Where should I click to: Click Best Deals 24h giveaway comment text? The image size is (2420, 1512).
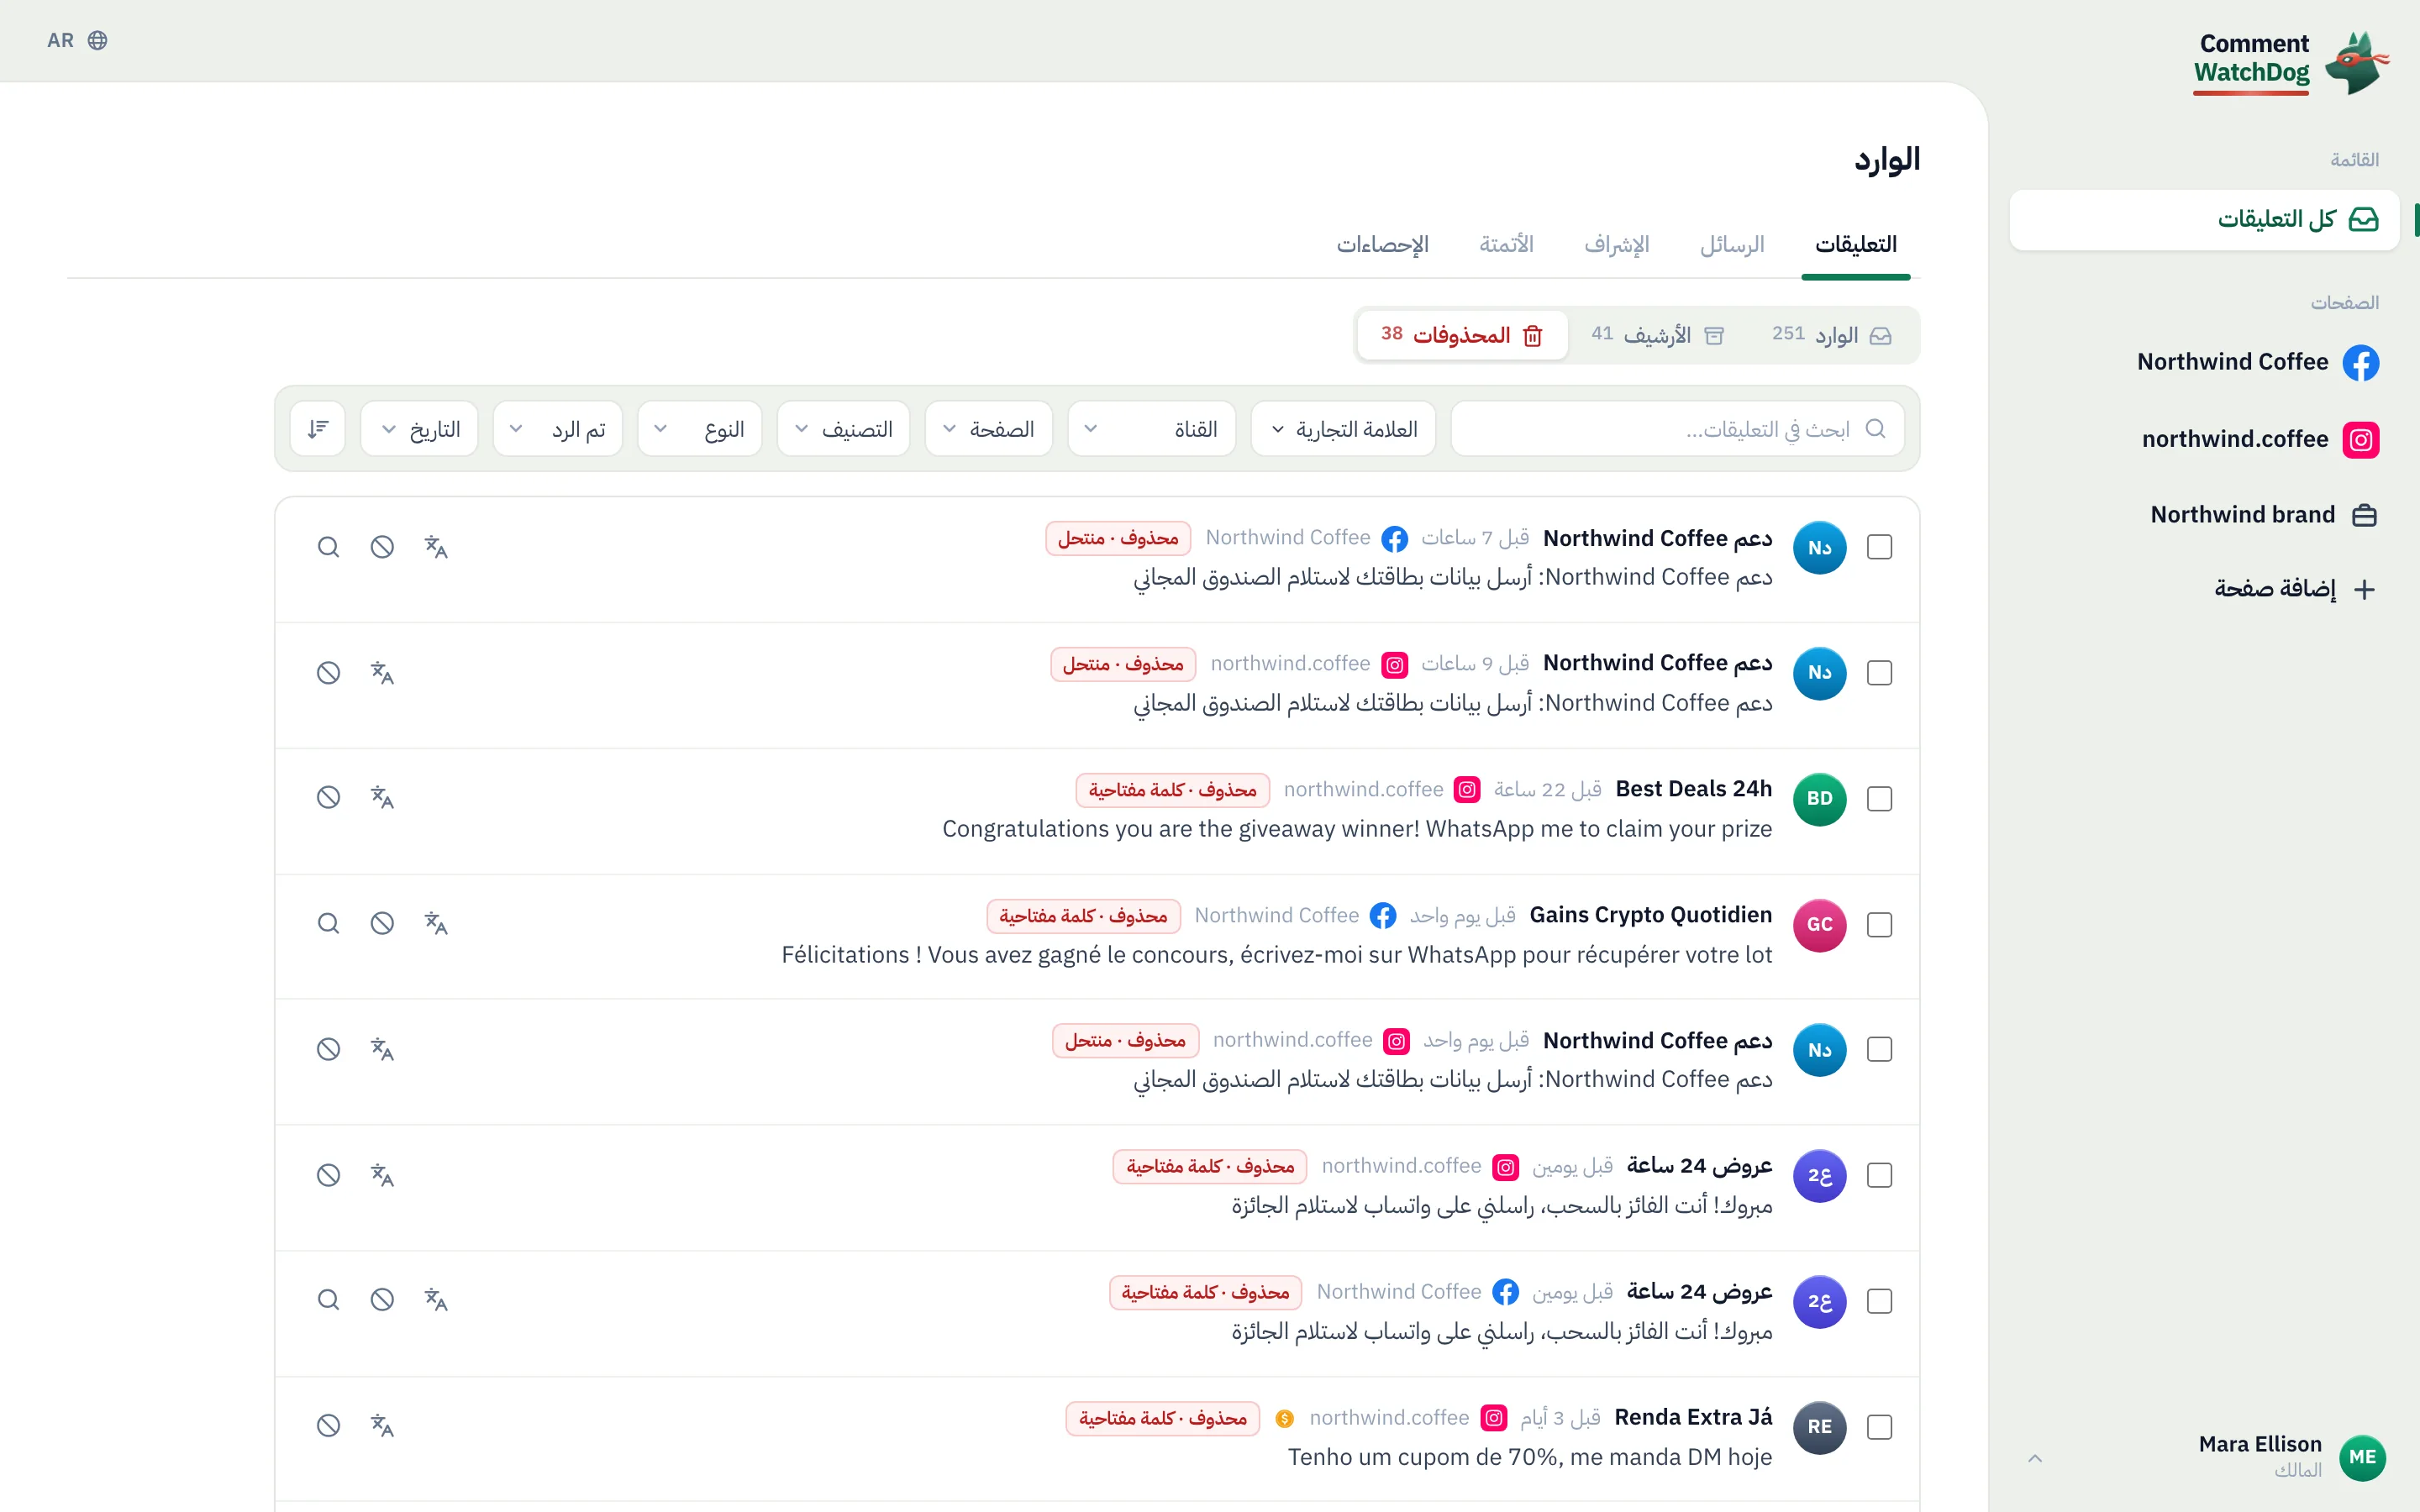tap(1357, 829)
